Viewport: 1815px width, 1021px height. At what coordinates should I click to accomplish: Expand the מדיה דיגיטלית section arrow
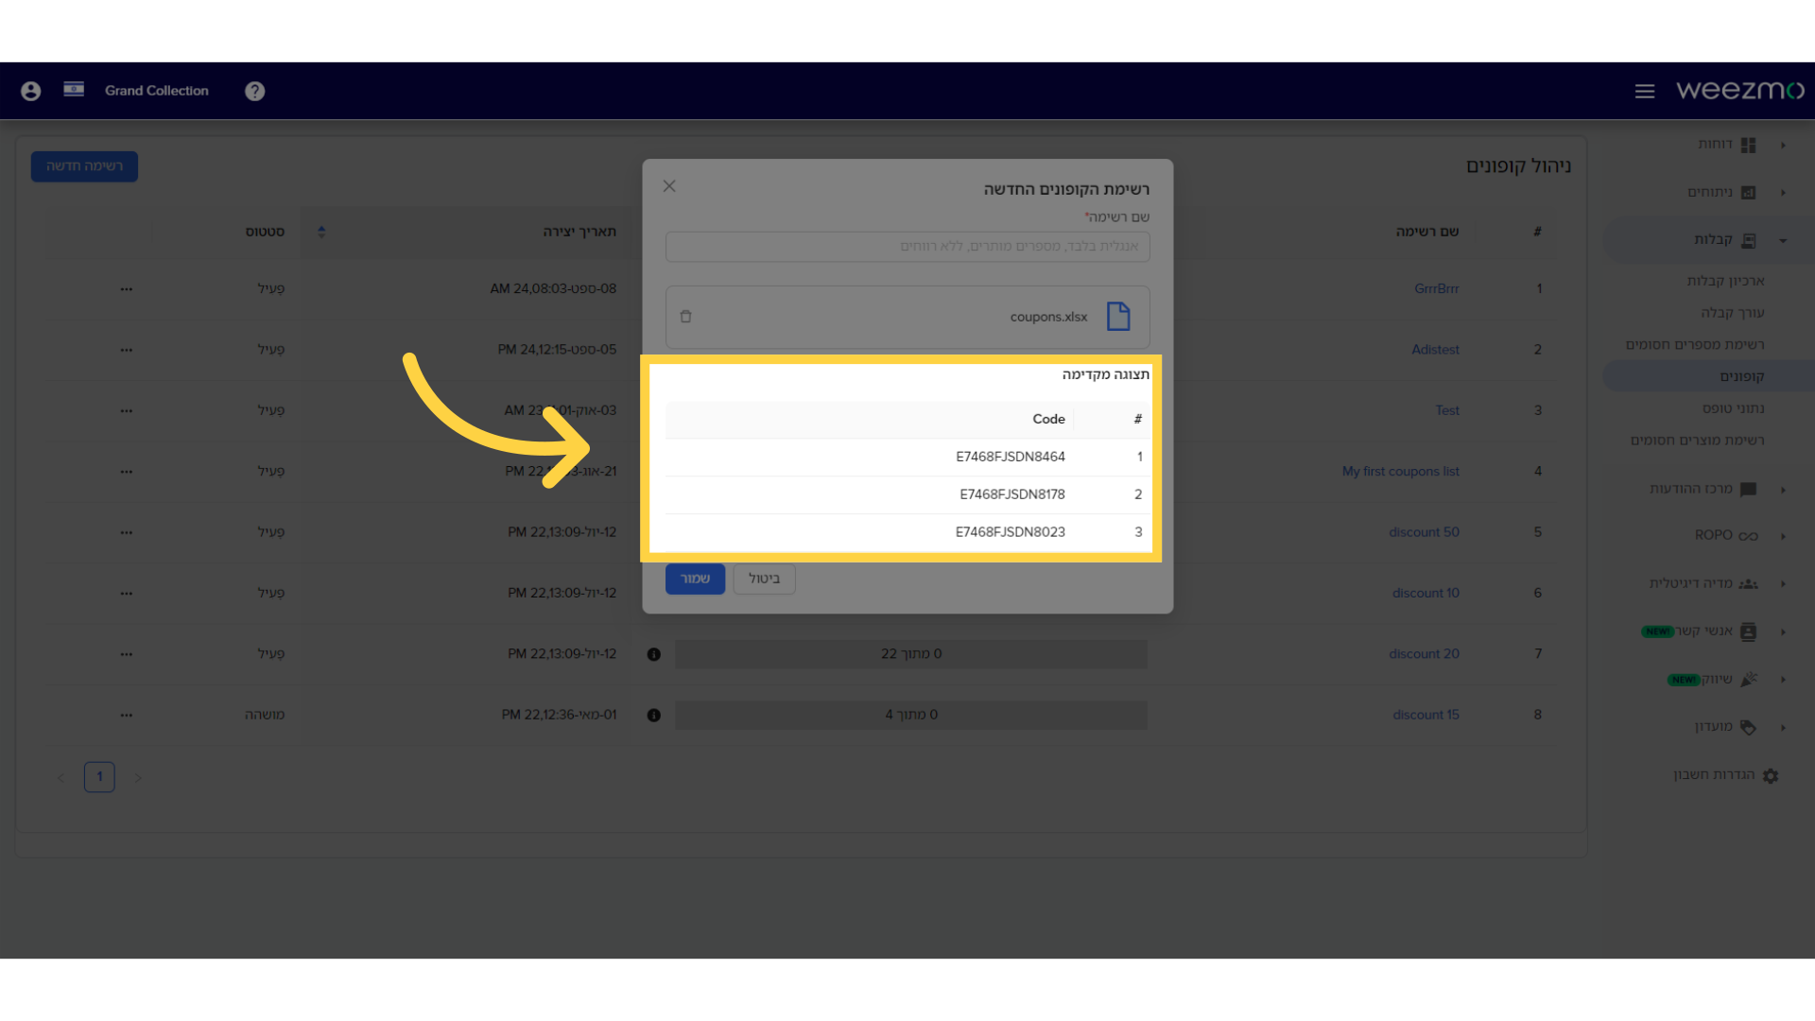point(1784,584)
